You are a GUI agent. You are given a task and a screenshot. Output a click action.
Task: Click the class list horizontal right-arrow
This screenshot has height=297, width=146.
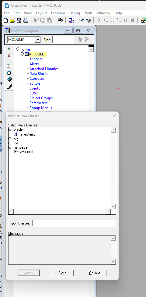tap(108, 212)
